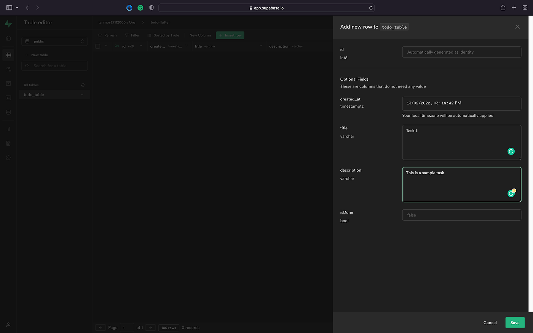Click the created_at timestamp field
533x333 pixels.
(461, 103)
